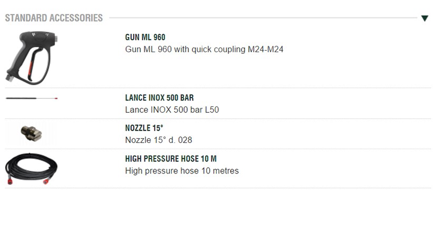Click the GUN ML 960 title
The image size is (433, 233).
click(145, 37)
